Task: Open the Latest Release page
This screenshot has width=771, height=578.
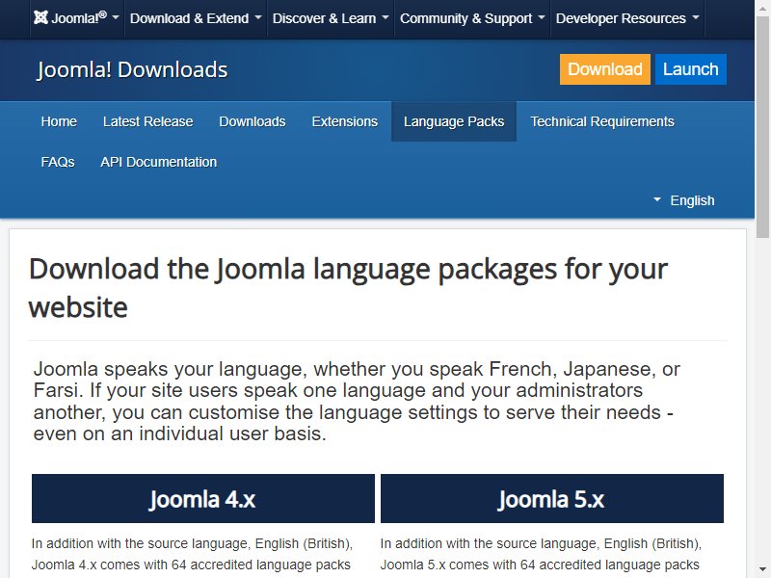Action: coord(148,121)
